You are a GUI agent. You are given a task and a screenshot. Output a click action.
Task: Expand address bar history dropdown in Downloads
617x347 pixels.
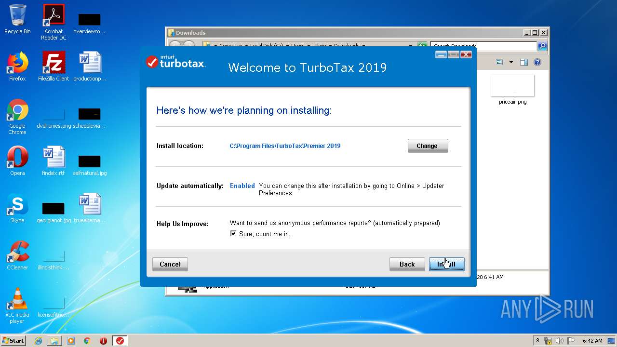pyautogui.click(x=410, y=46)
